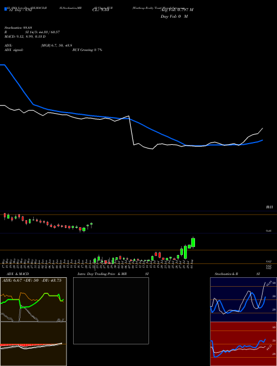Open the ADX indicator line chart panel
The width and height of the screenshot is (277, 366).
tap(33, 299)
